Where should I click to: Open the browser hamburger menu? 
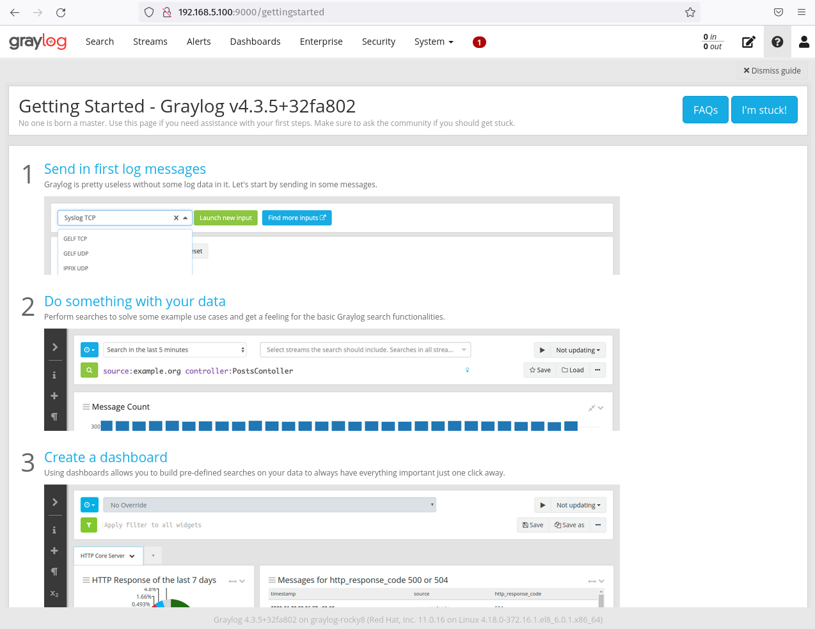click(x=802, y=12)
